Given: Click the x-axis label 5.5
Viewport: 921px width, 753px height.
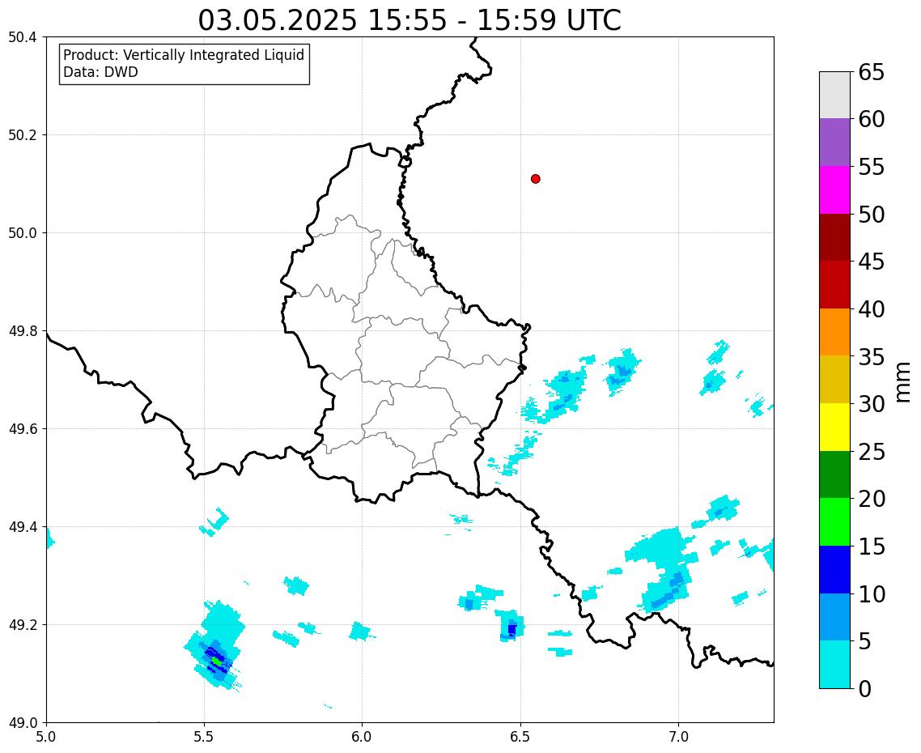Looking at the screenshot, I should [x=204, y=737].
